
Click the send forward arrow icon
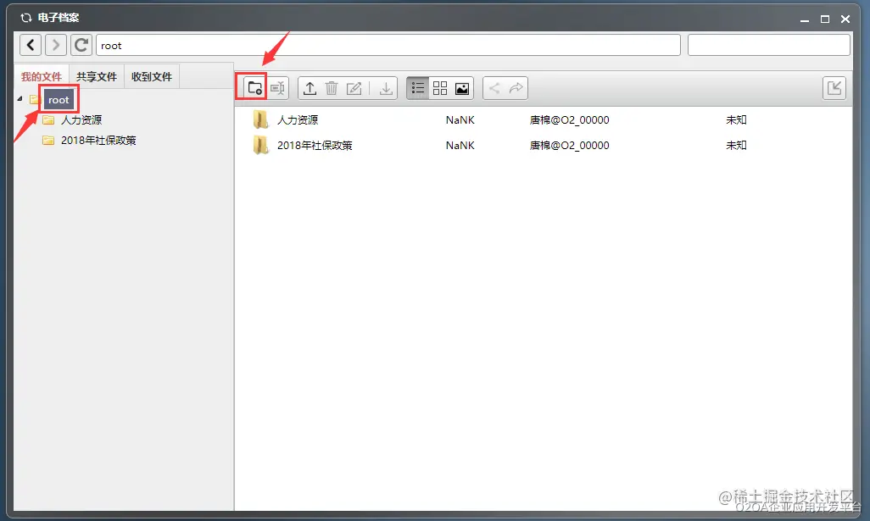(516, 88)
